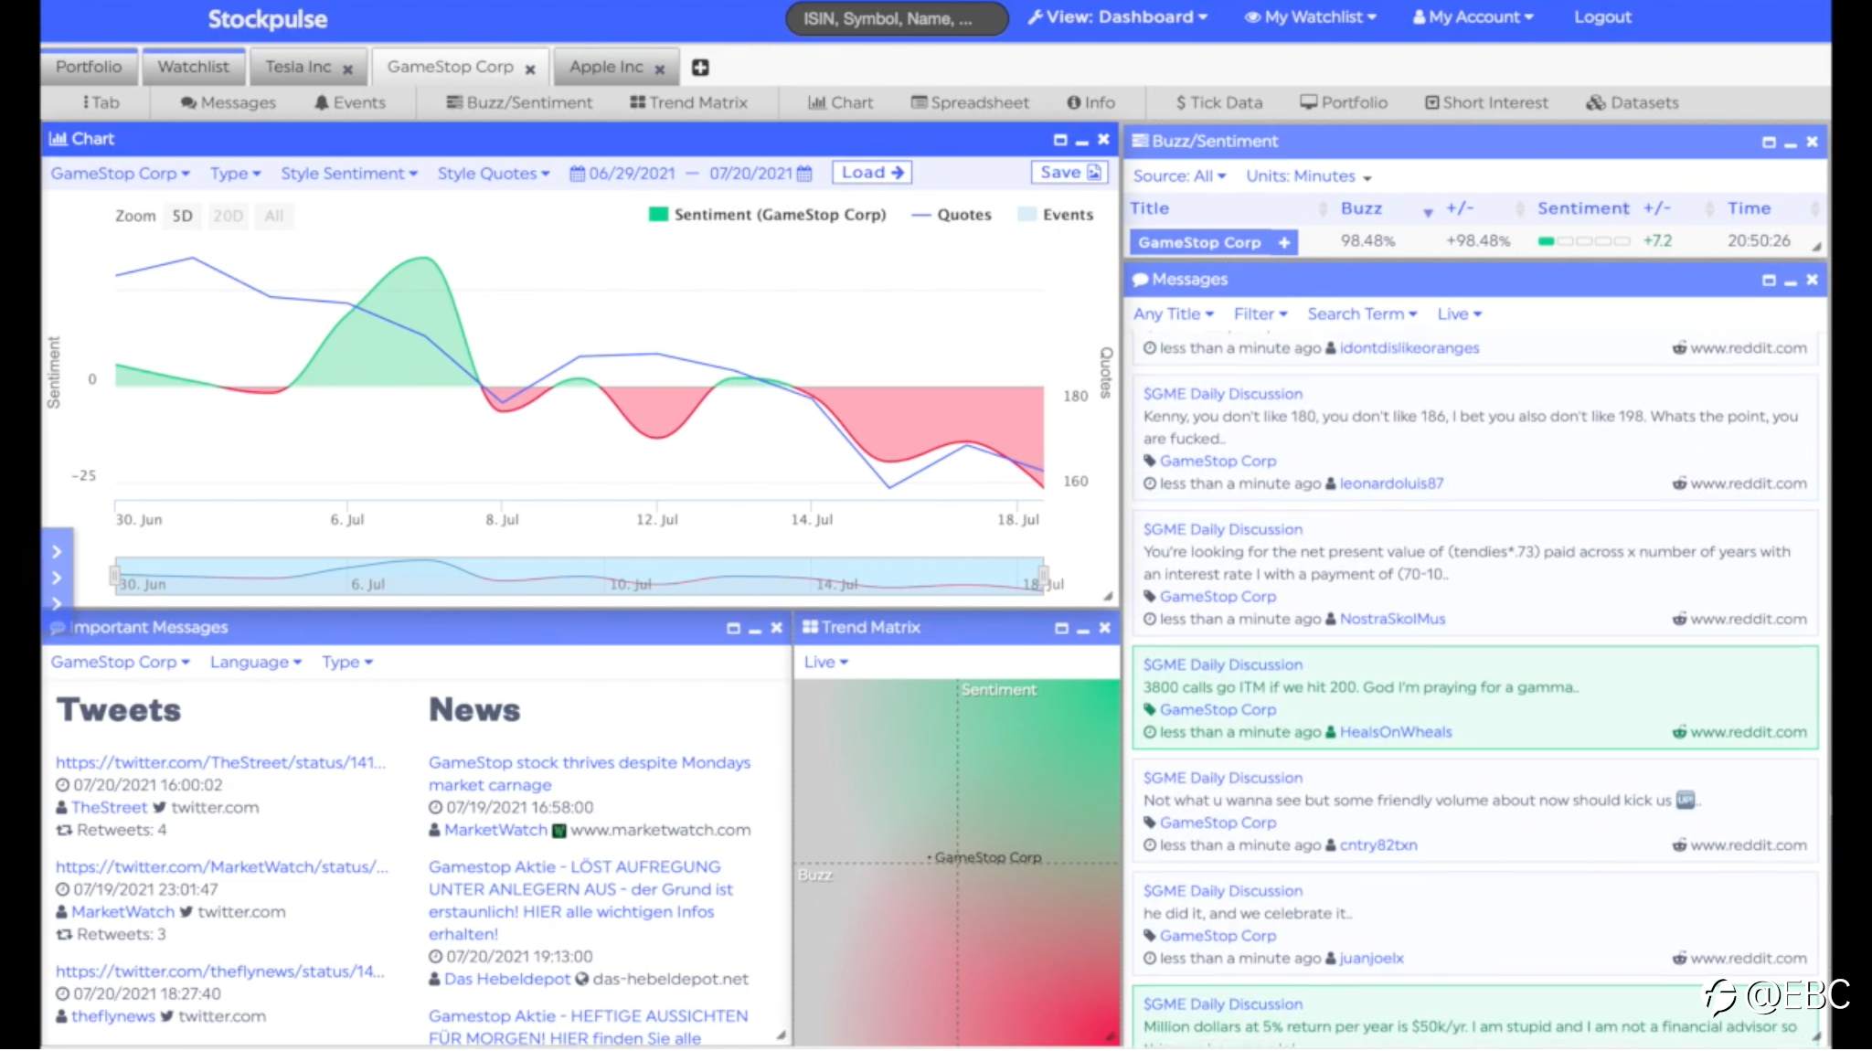Switch to the Watchlist tab
This screenshot has height=1051, width=1872.
click(x=194, y=67)
